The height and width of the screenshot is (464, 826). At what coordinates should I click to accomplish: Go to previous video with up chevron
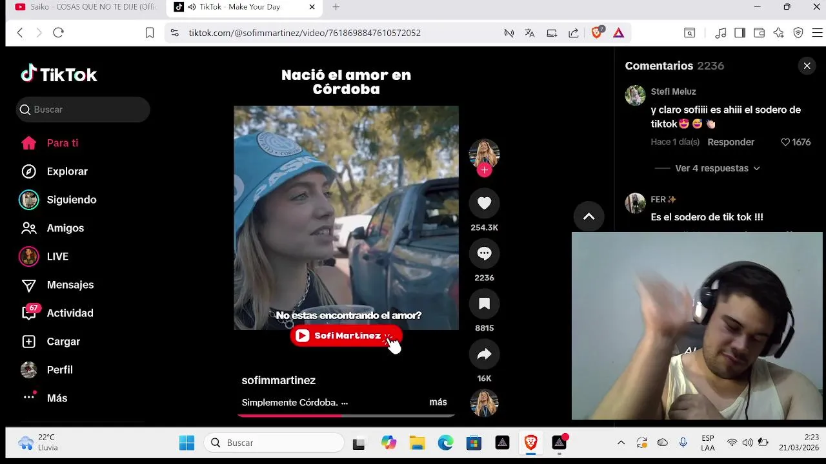click(x=589, y=217)
